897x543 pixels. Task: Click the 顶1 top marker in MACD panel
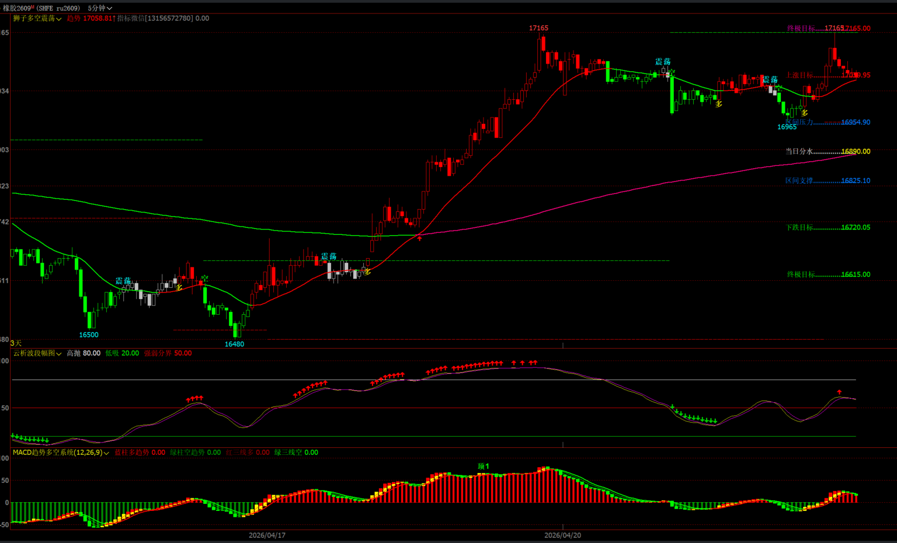[483, 467]
